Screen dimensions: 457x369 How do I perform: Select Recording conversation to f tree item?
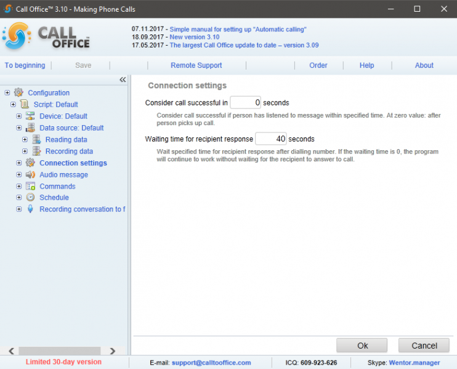click(82, 209)
